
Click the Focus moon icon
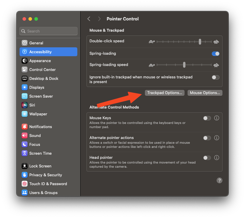pyautogui.click(x=25, y=144)
